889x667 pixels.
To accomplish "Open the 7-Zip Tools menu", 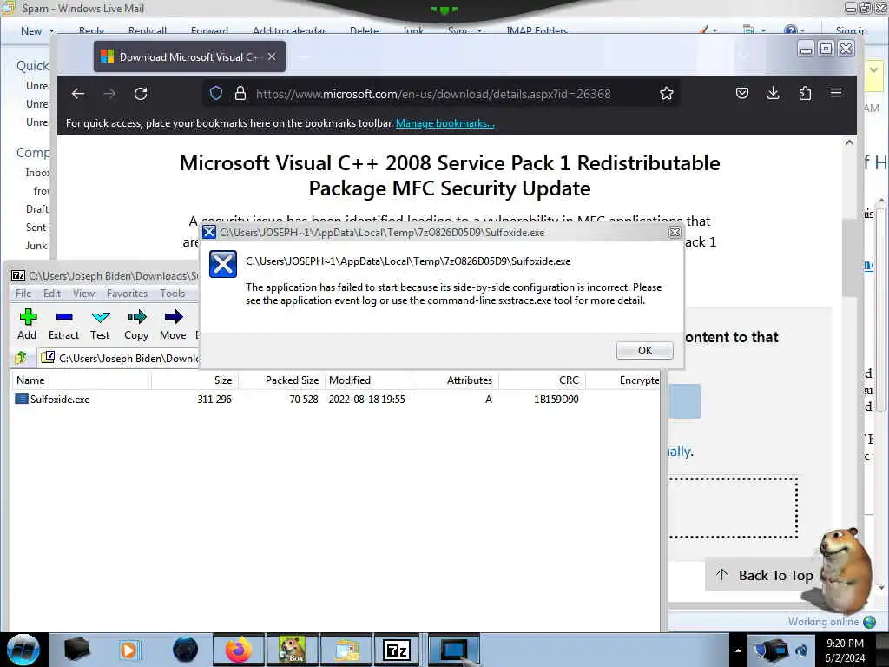I will click(173, 294).
